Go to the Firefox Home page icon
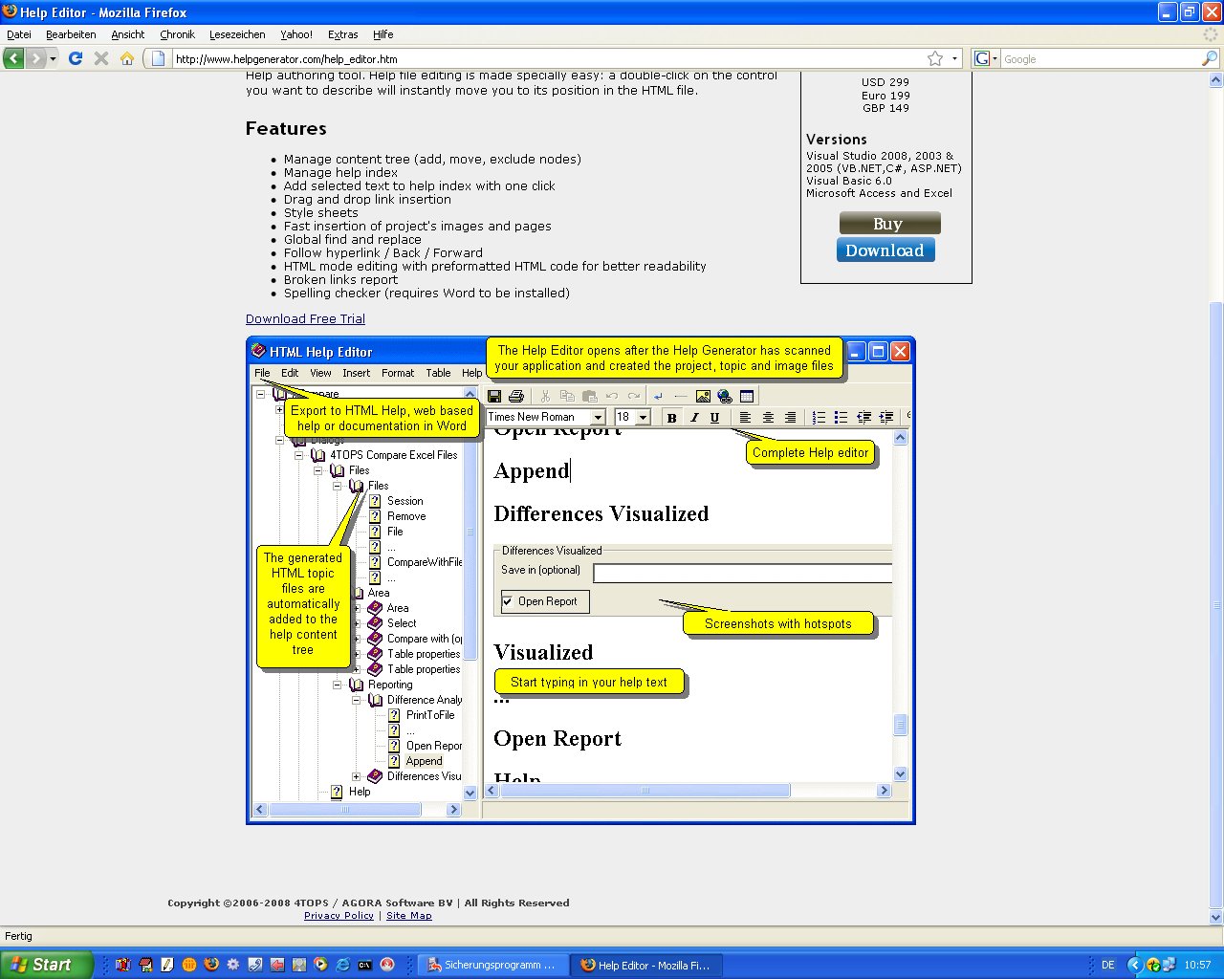Screen dimensions: 1224x979 click(x=126, y=58)
